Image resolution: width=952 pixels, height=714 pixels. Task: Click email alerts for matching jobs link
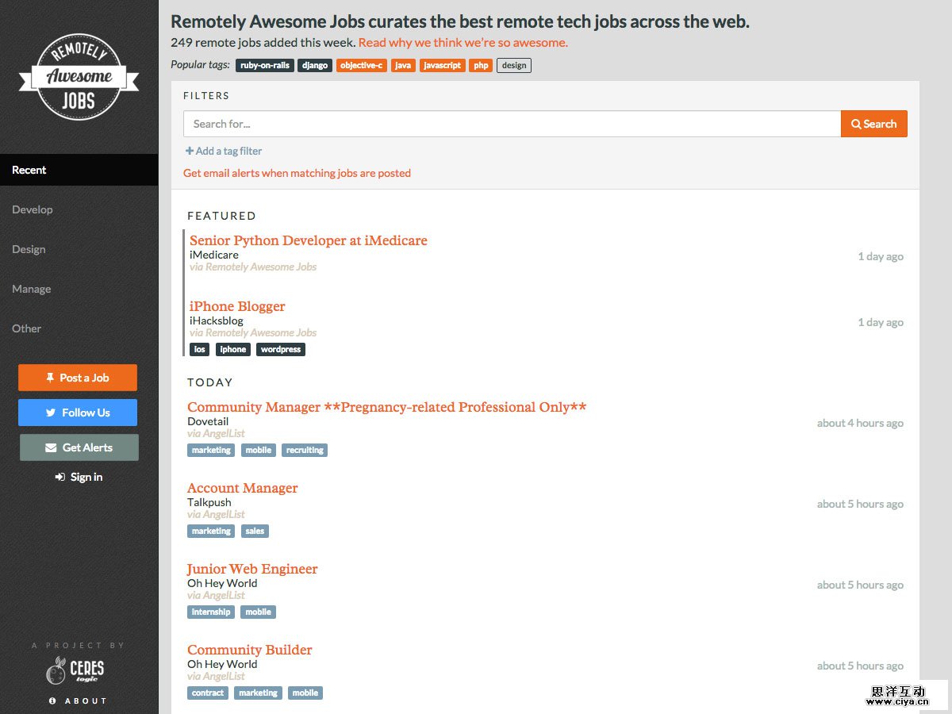(x=297, y=173)
